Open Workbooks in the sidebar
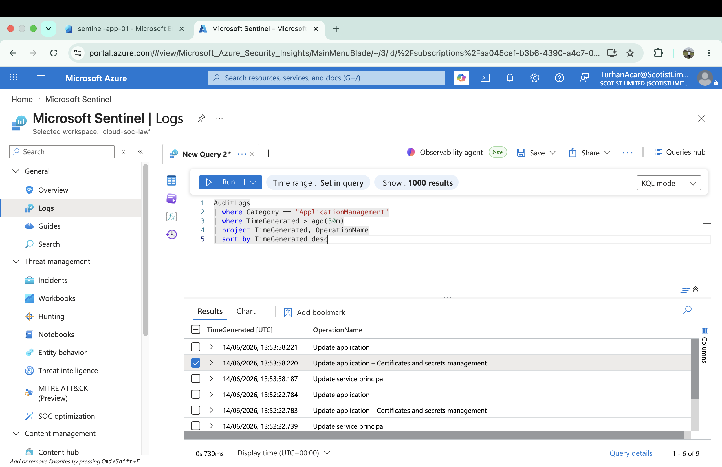Screen dimensions: 722x467 click(57, 298)
